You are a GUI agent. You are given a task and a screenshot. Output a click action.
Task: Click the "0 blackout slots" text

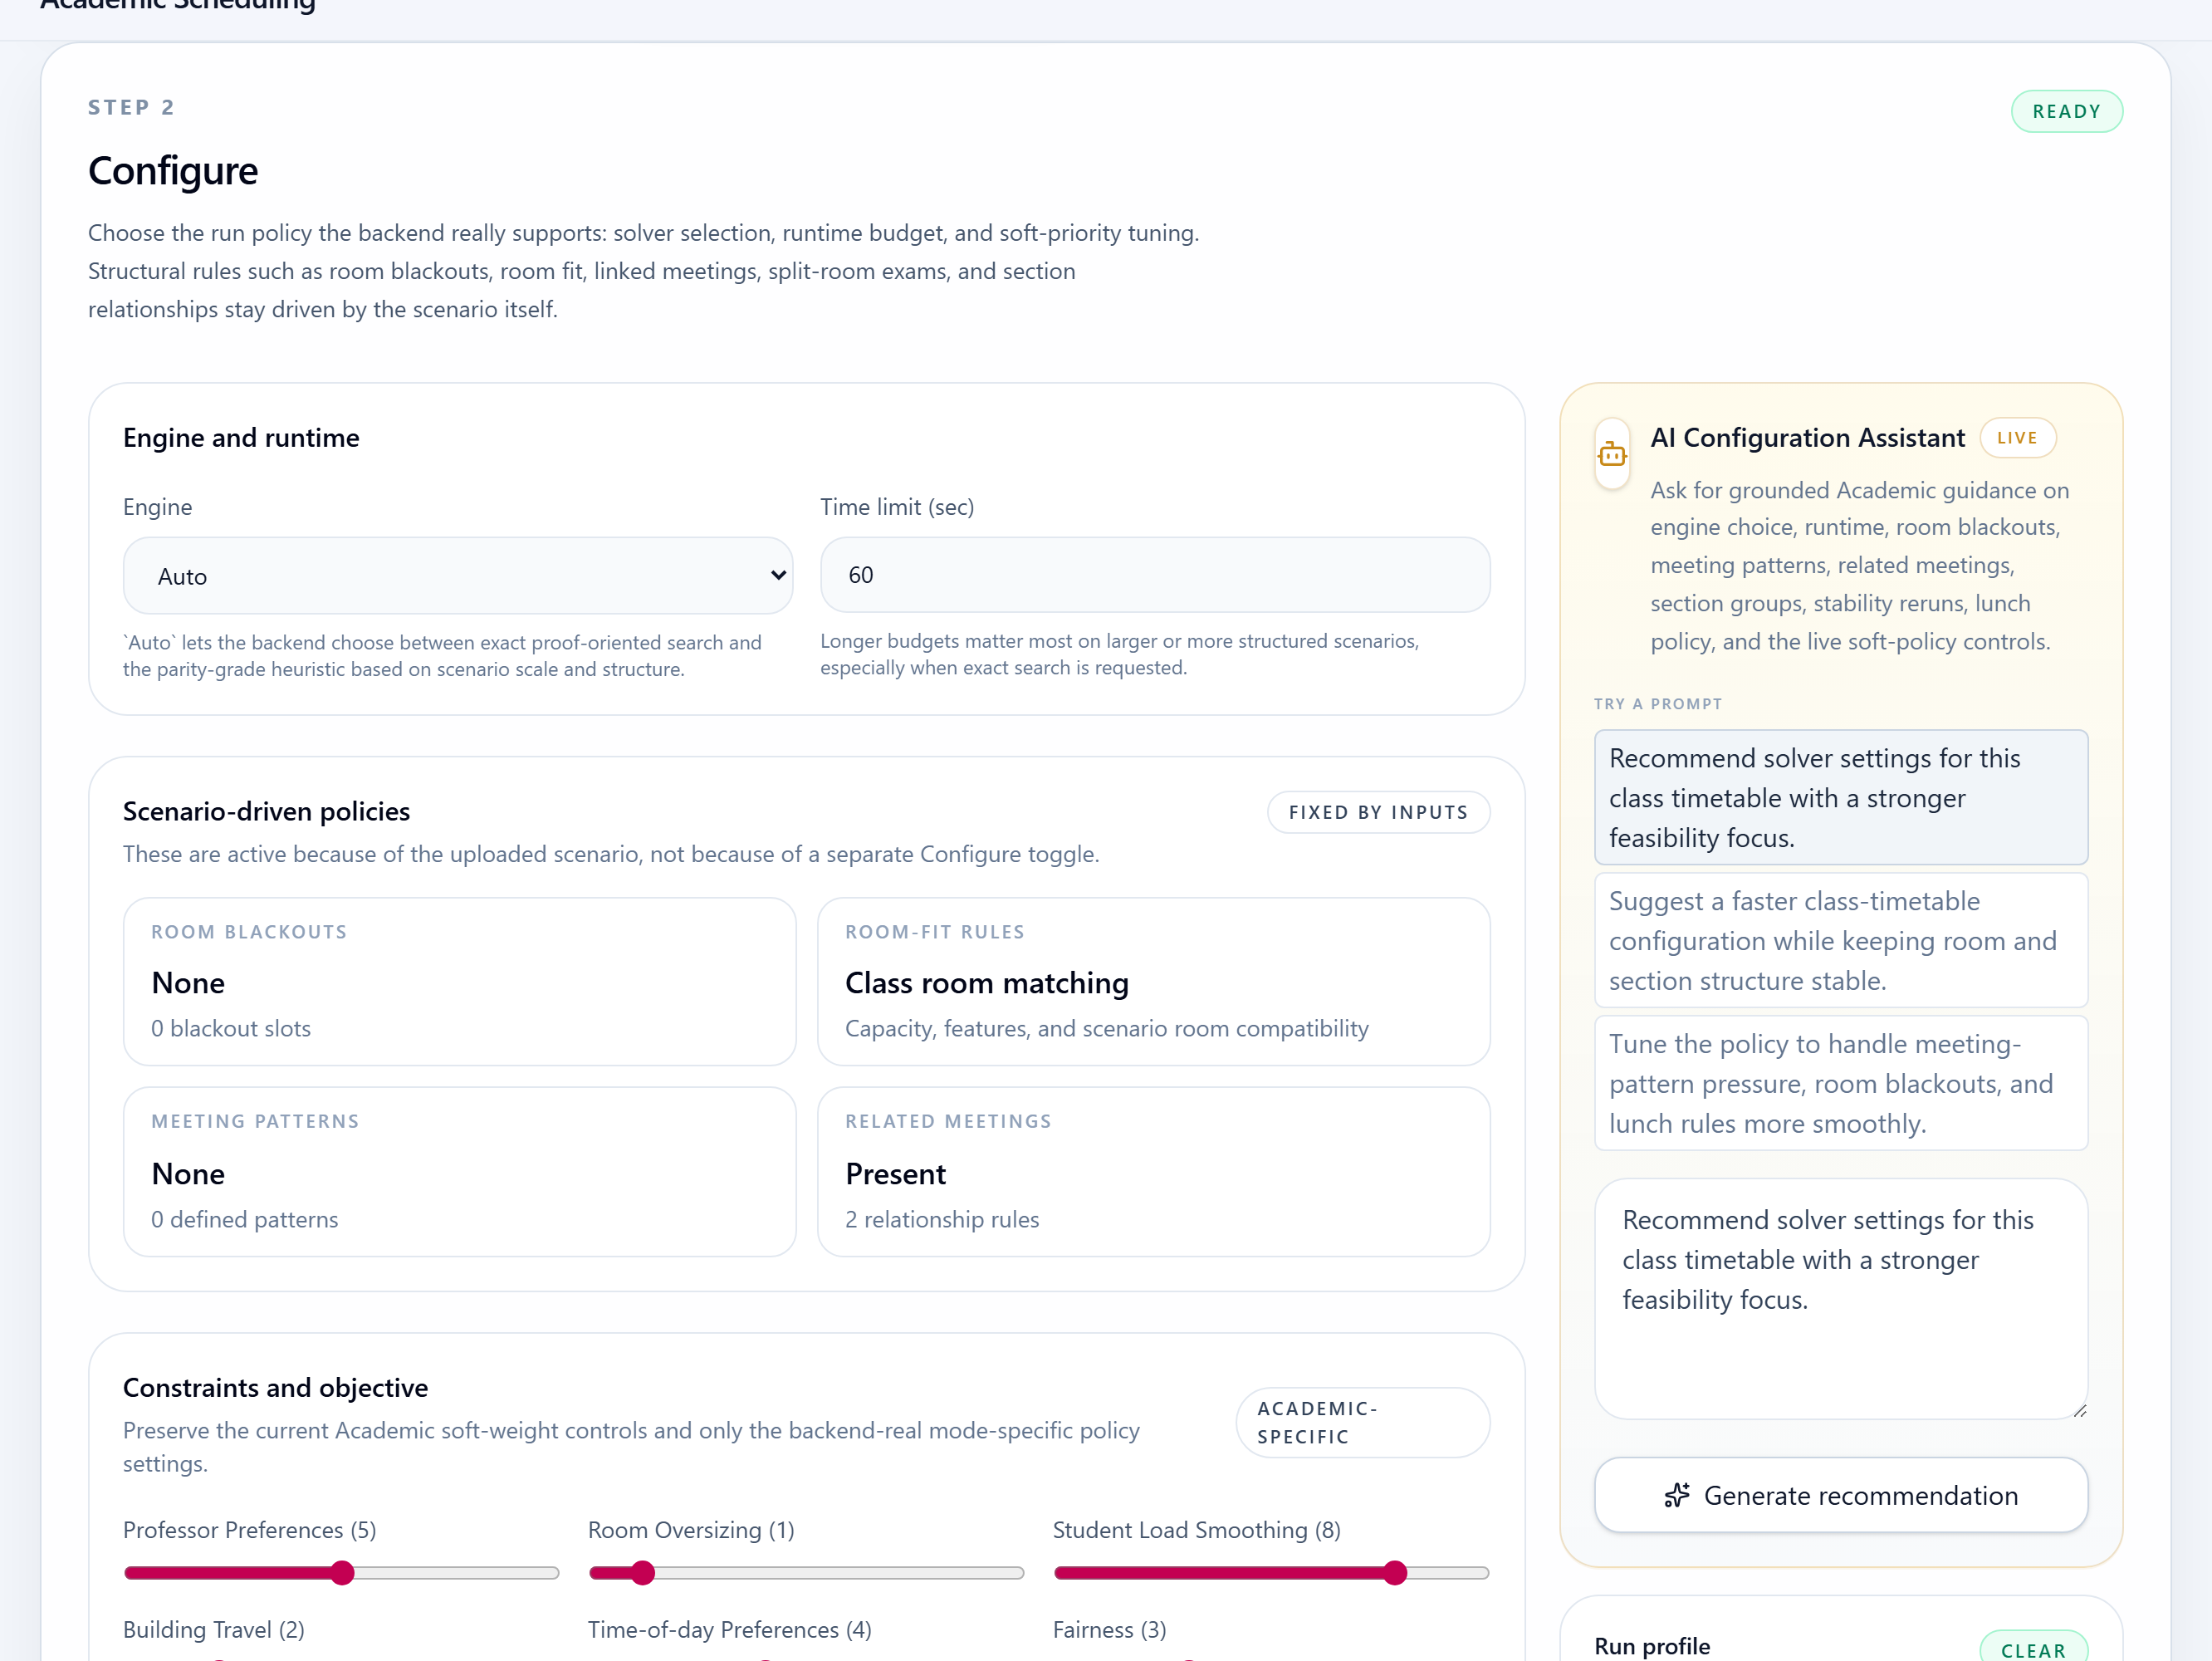point(231,1028)
